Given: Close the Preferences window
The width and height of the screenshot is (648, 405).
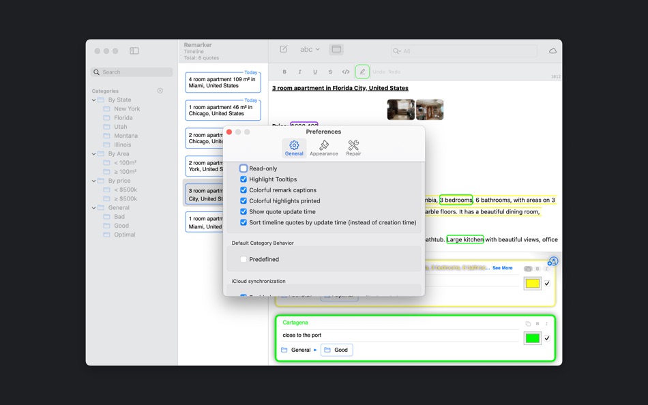Looking at the screenshot, I should point(229,132).
